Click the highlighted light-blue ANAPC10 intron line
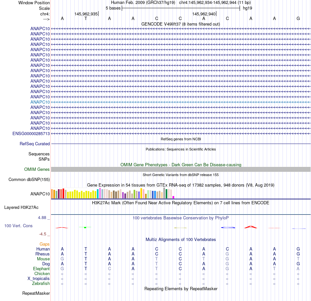Image resolution: width=311 pixels, height=301 pixels. point(181,102)
